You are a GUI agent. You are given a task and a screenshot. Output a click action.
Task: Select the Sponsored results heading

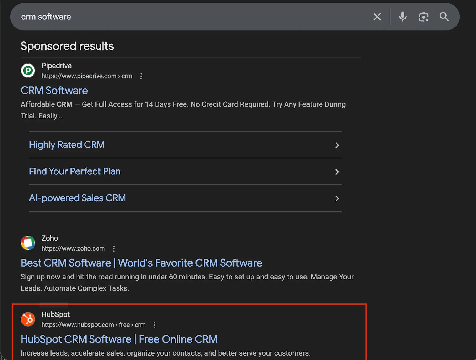tap(67, 46)
